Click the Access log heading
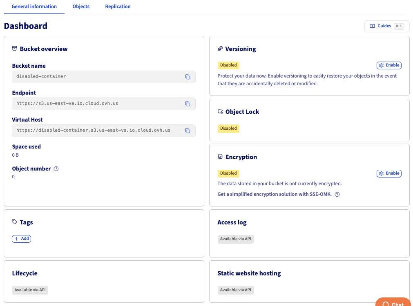The image size is (413, 306). click(232, 222)
